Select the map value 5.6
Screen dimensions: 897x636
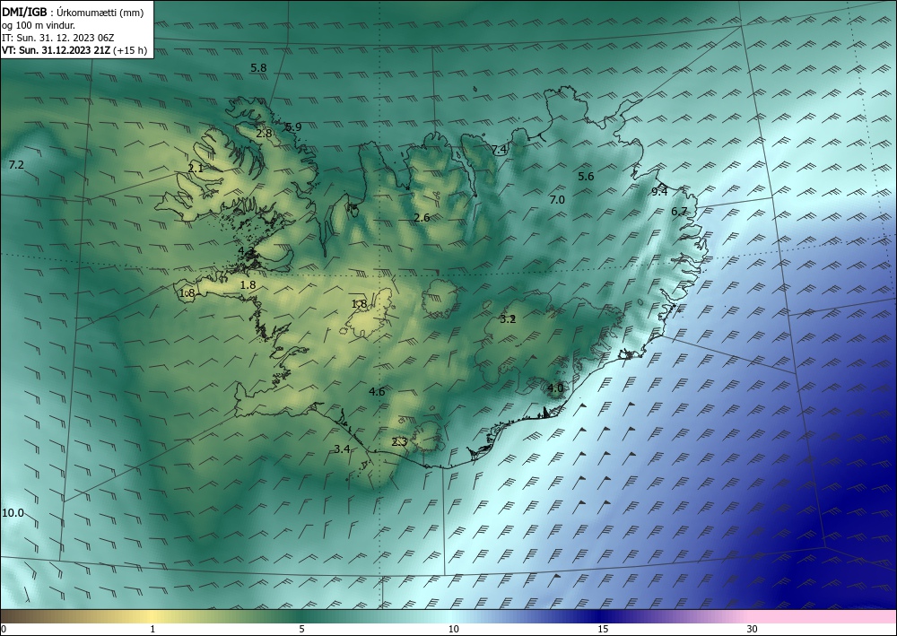point(586,176)
